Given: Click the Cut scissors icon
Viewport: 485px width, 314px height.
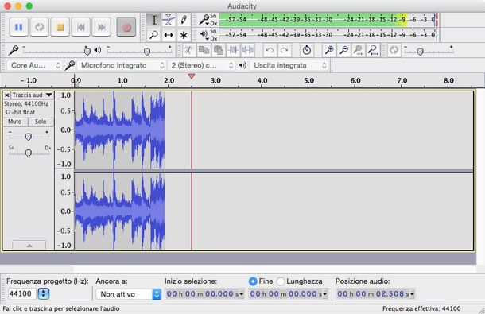Looking at the screenshot, I should click(188, 50).
